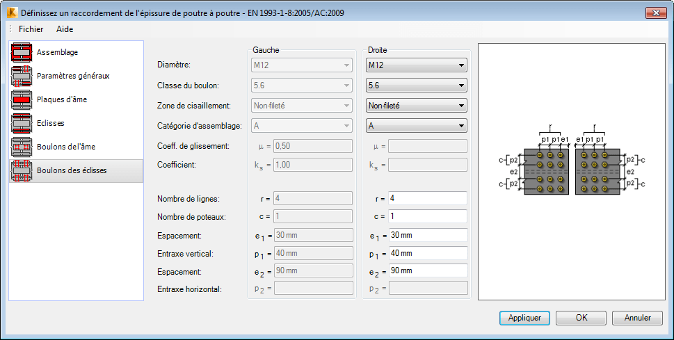Open the Fichier menu
This screenshot has width=674, height=340.
pyautogui.click(x=31, y=29)
